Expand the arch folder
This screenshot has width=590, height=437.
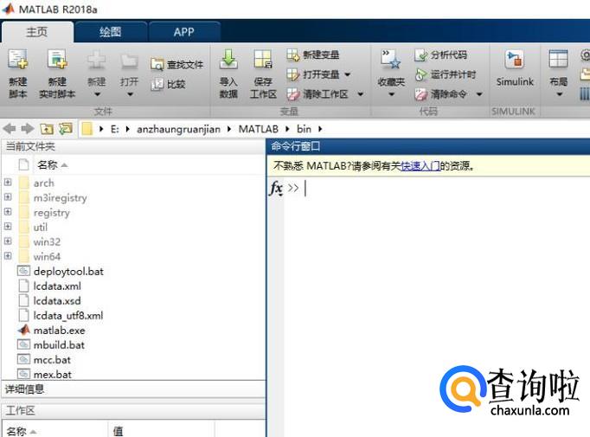click(8, 183)
